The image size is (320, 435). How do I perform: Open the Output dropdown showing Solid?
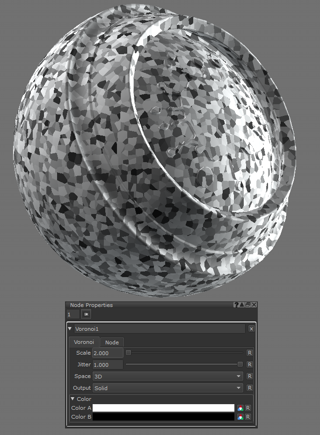[x=168, y=388]
